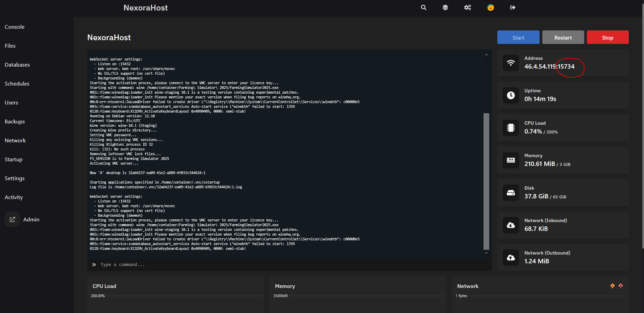Open the account avatar icon
The height and width of the screenshot is (313, 644).
click(491, 7)
